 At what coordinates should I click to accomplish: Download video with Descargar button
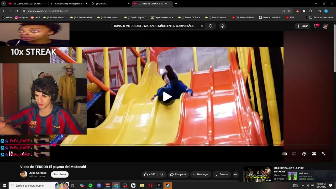click(x=200, y=174)
